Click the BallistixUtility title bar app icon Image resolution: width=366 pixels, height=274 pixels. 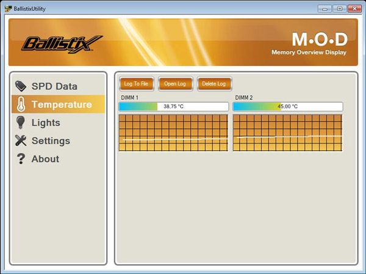coord(8,9)
